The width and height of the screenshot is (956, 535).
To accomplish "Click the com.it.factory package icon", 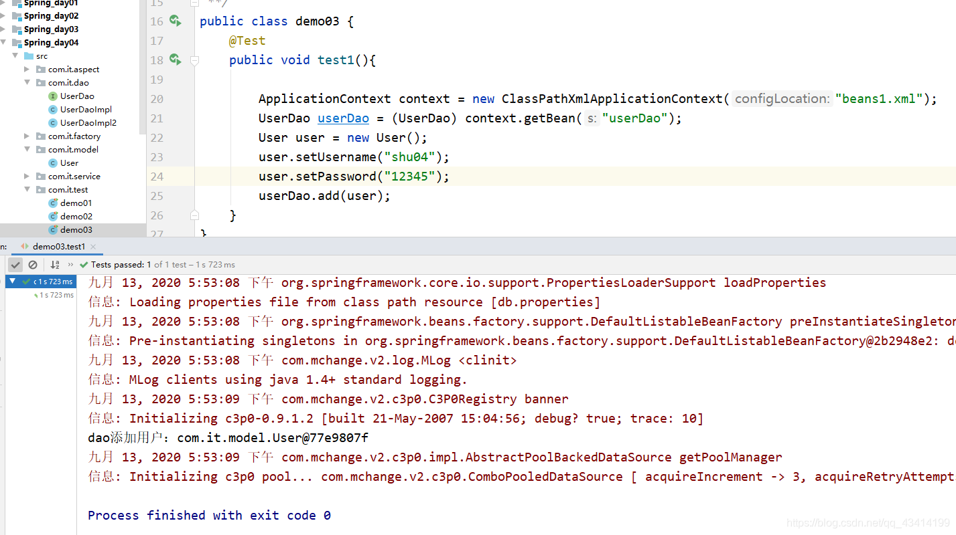I will (41, 136).
